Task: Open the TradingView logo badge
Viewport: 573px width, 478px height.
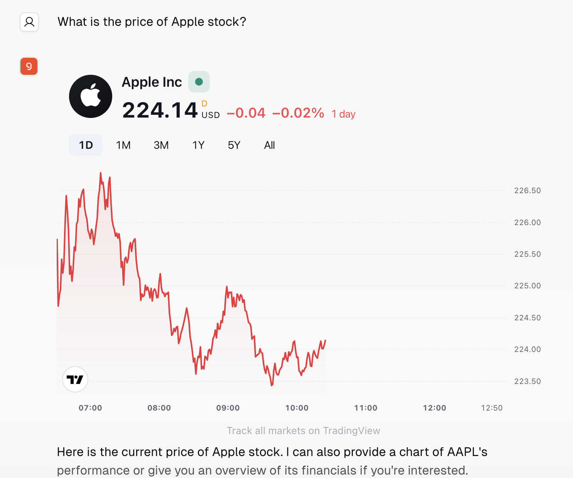Action: click(x=75, y=379)
